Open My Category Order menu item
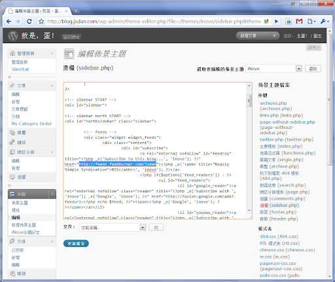Viewport: 335px width, 282px height. pos(31,124)
